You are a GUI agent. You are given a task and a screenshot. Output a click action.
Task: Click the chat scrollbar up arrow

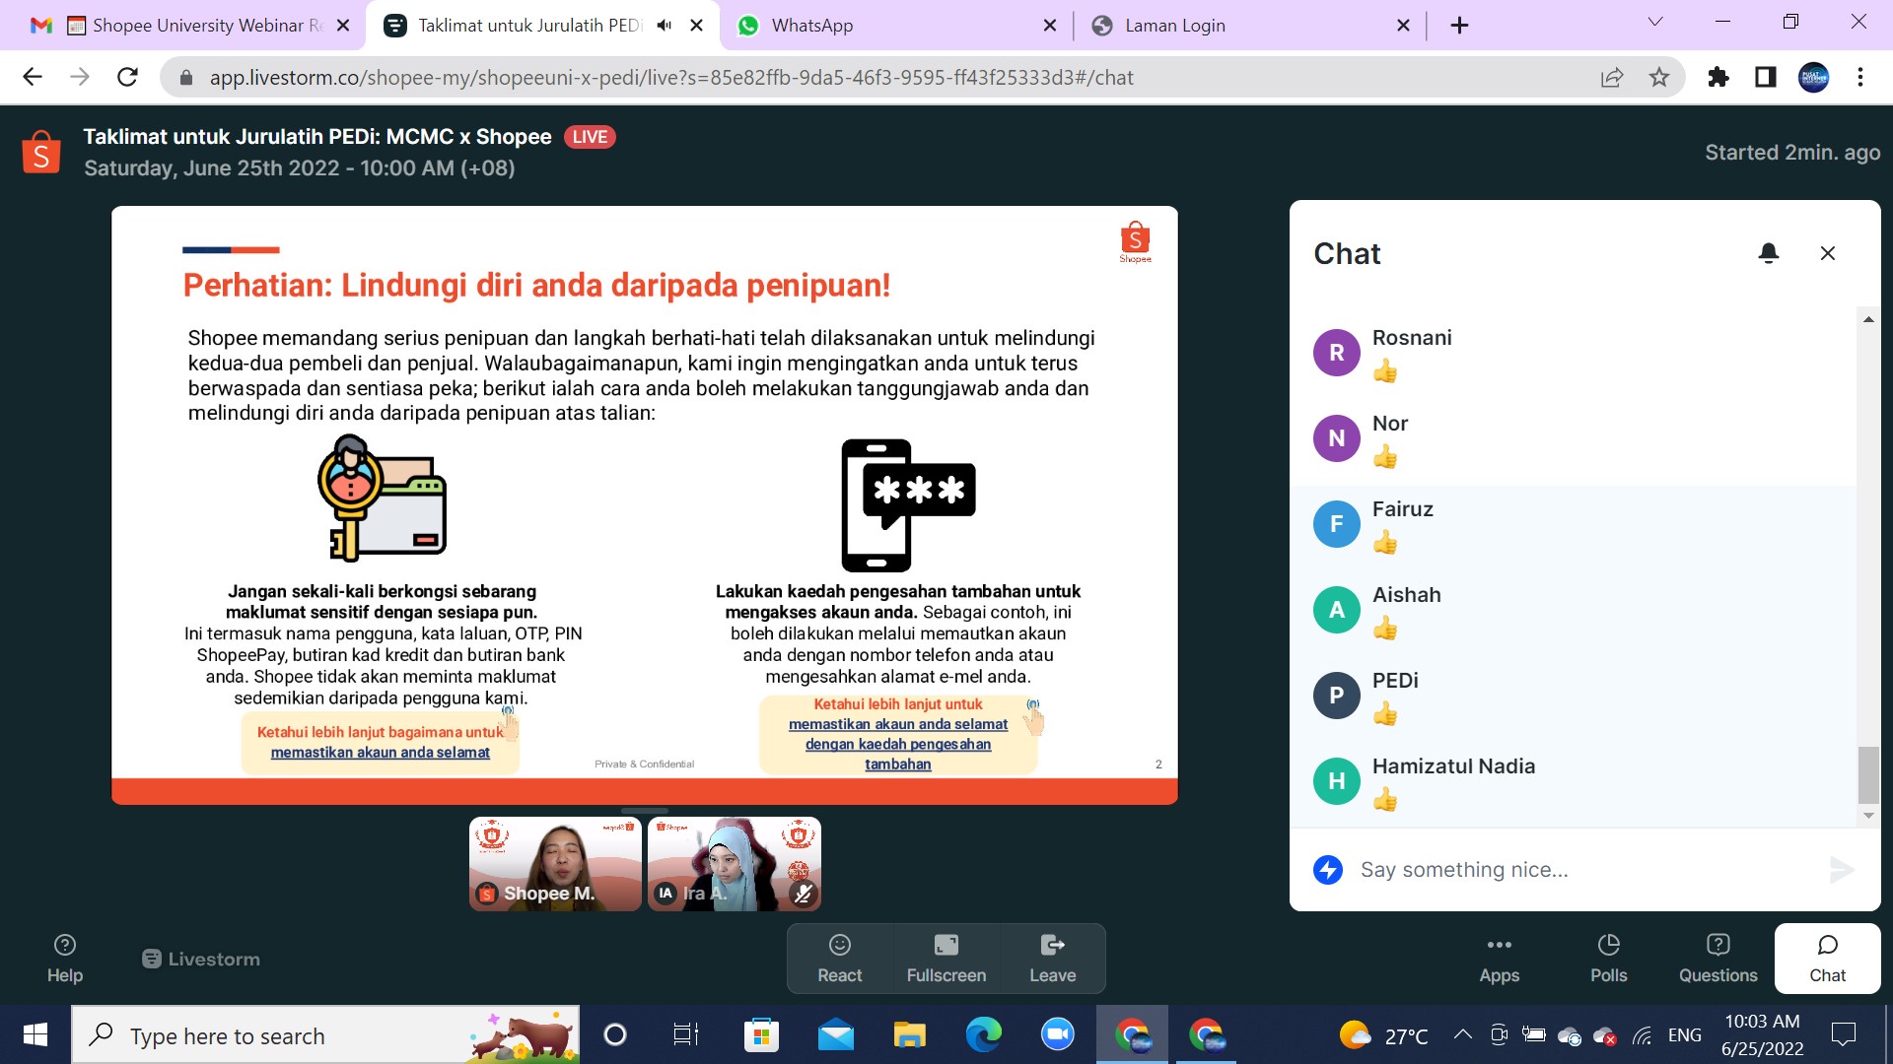point(1867,319)
